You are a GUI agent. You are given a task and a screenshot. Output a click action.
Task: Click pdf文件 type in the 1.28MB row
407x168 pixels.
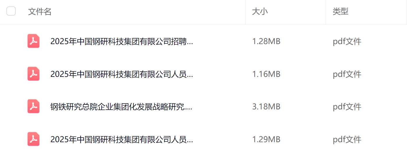(x=347, y=42)
